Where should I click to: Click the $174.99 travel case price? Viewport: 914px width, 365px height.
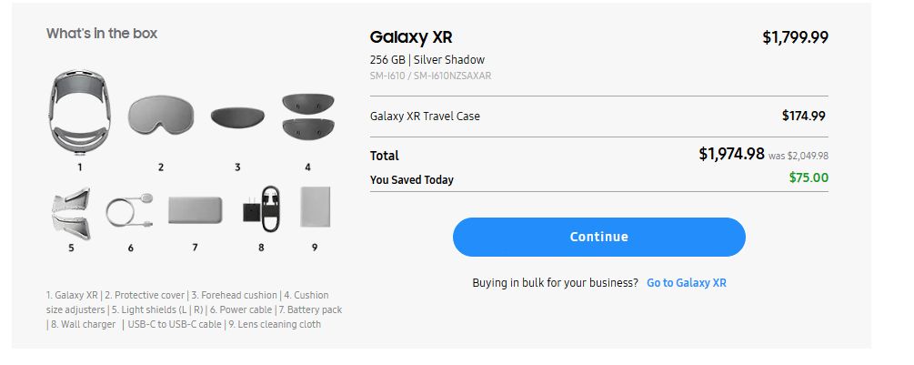point(804,116)
